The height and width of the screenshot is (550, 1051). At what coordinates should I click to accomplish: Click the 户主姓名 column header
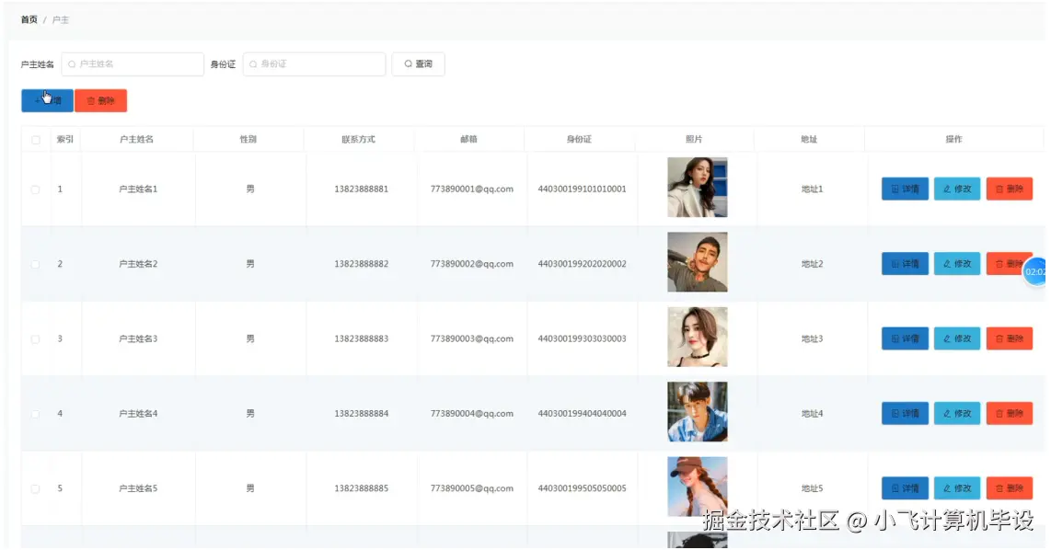point(137,140)
